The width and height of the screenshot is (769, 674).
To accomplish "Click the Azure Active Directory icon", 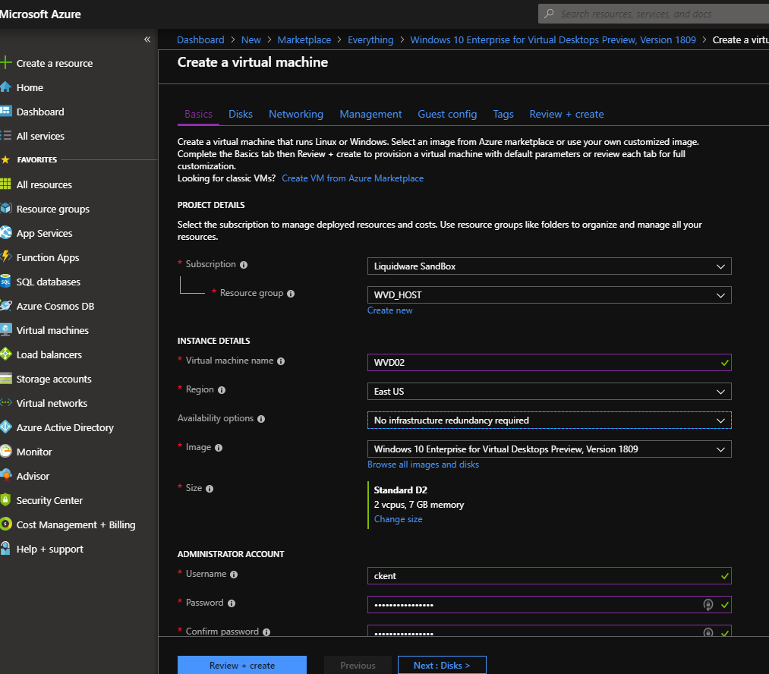I will pyautogui.click(x=6, y=427).
